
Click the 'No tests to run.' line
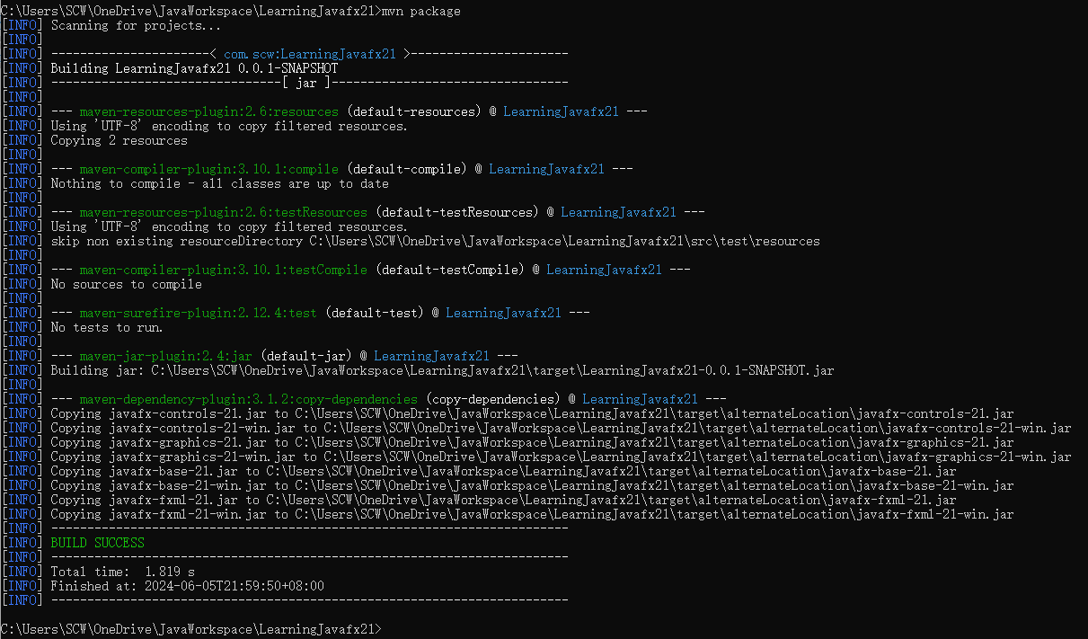[x=107, y=327]
